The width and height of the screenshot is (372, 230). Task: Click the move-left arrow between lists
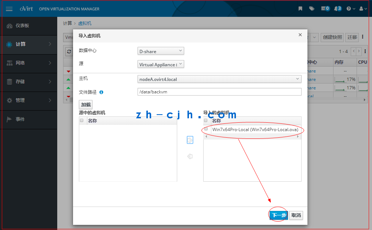(190, 156)
